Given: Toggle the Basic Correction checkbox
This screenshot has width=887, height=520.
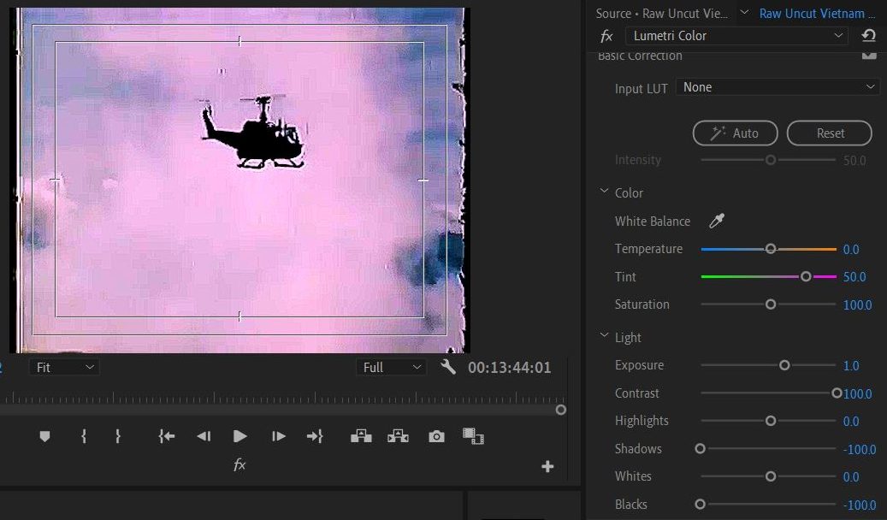Looking at the screenshot, I should (869, 55).
